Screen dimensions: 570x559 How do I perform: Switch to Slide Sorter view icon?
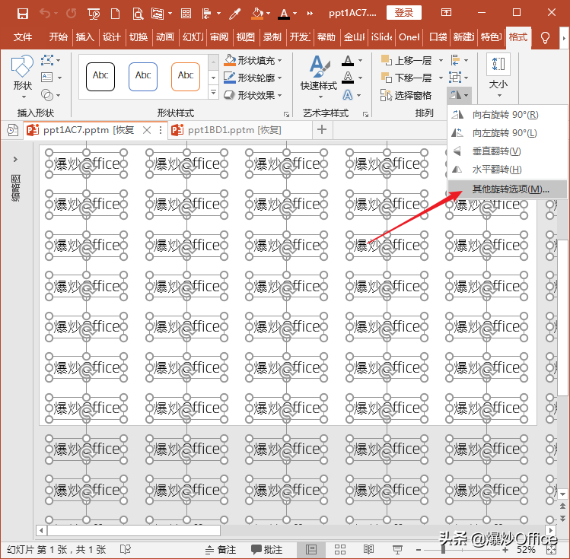(x=340, y=550)
